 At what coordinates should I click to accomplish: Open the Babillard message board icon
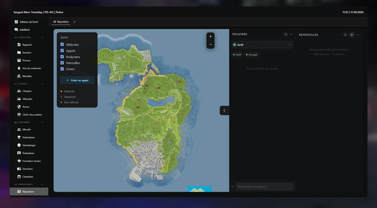click(x=16, y=30)
